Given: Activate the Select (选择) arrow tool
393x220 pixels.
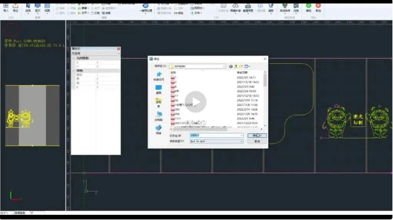Looking at the screenshot, I should [x=28, y=8].
